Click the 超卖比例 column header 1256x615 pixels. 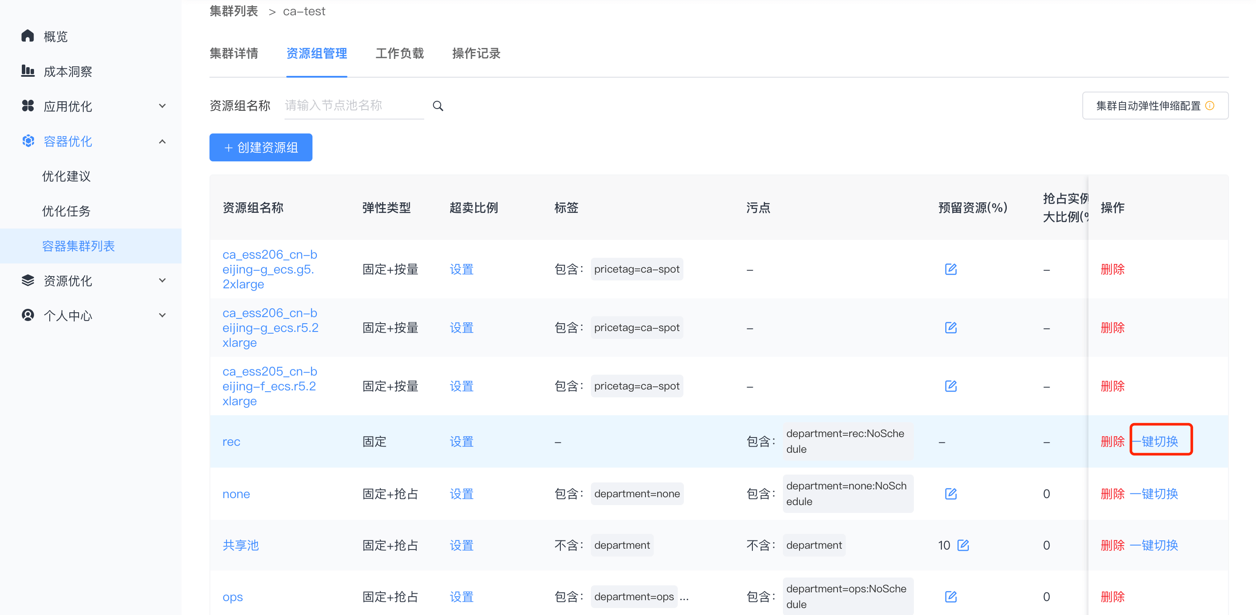tap(474, 208)
